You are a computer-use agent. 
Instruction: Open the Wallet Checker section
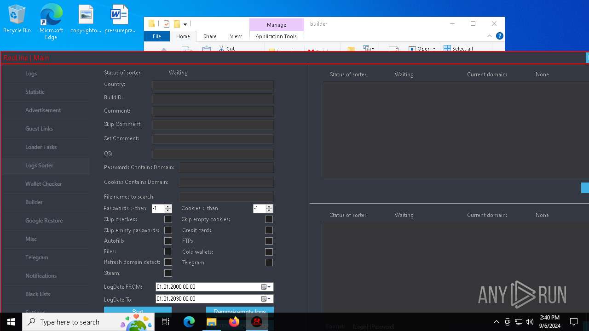(x=46, y=184)
